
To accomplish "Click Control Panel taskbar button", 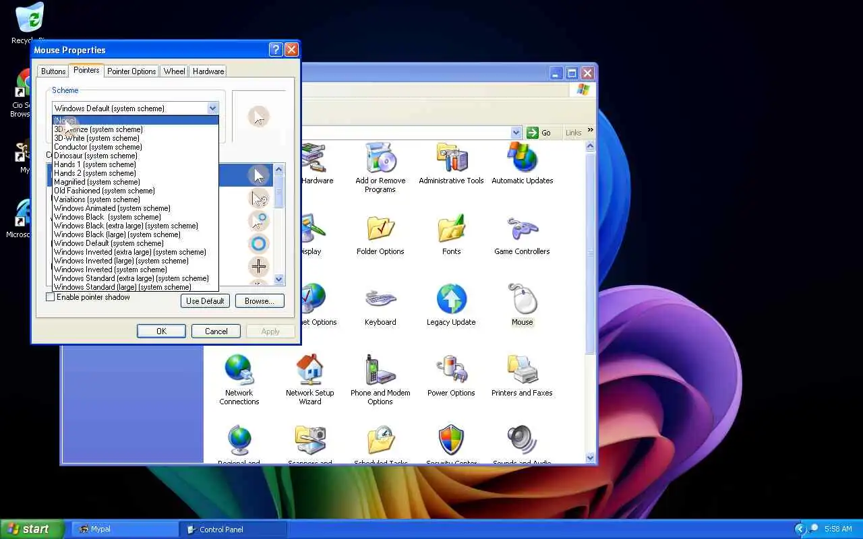I will (233, 529).
